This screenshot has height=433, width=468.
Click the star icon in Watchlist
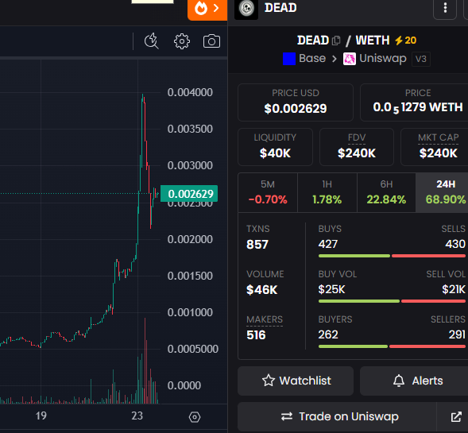pyautogui.click(x=268, y=381)
